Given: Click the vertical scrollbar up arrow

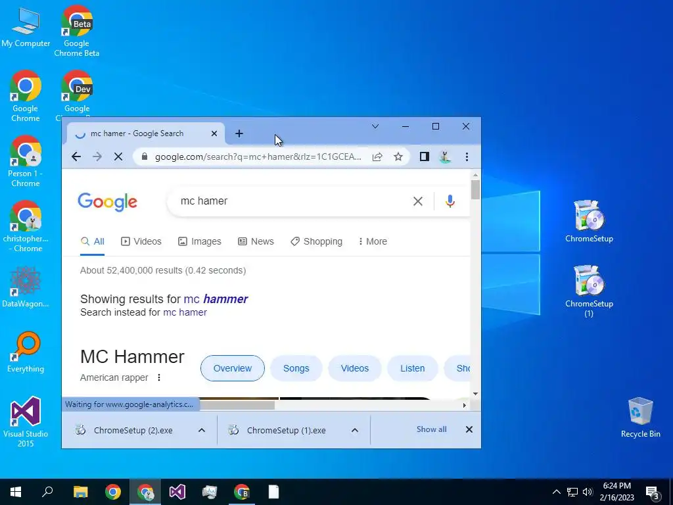Looking at the screenshot, I should click(475, 175).
